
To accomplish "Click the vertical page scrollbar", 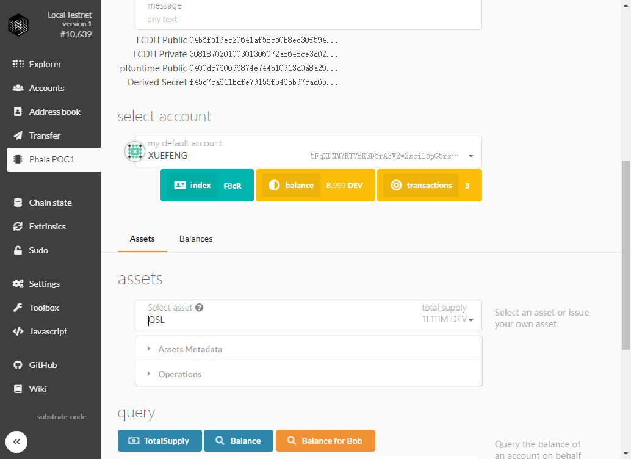I will coord(626,256).
